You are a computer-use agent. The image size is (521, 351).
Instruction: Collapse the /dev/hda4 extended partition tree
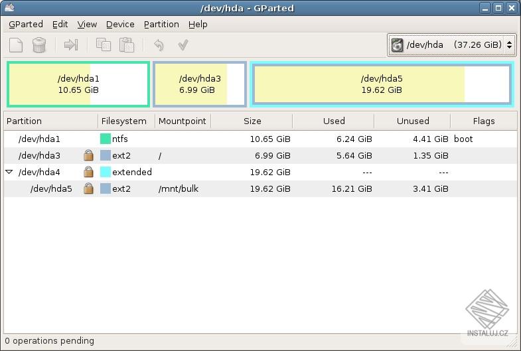click(x=9, y=172)
